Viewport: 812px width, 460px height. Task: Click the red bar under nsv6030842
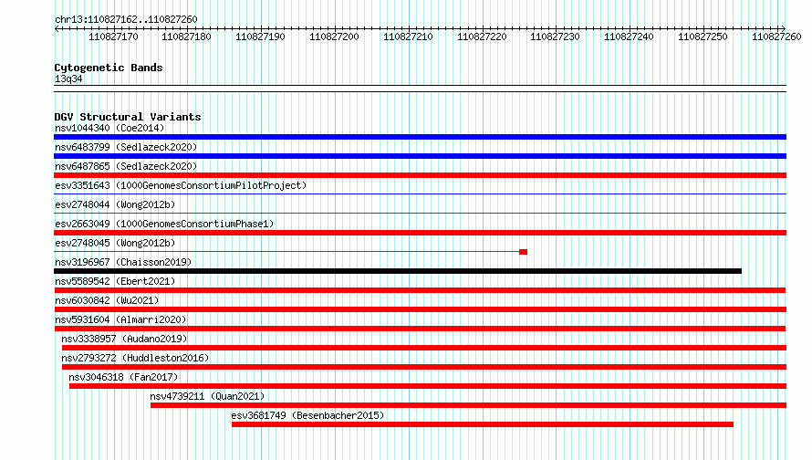pyautogui.click(x=420, y=309)
